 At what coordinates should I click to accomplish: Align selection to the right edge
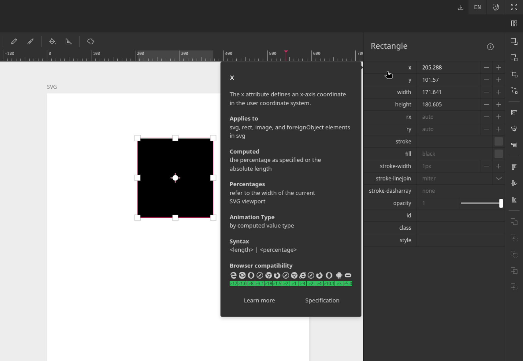[514, 145]
